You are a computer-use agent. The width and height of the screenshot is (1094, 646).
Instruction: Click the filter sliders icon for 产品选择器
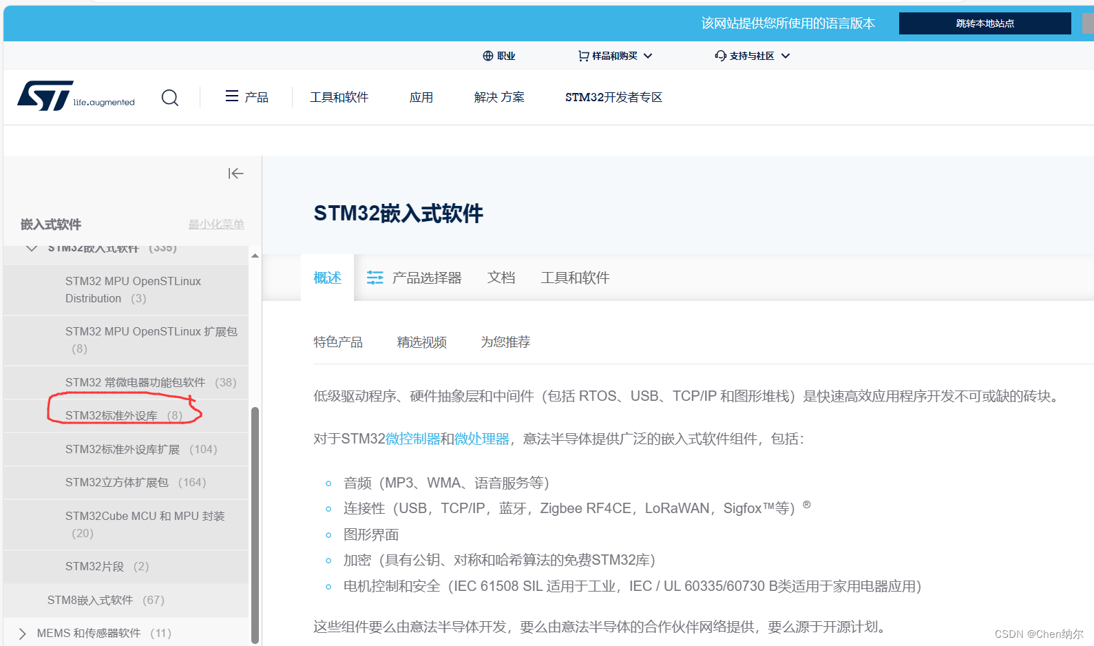pos(375,278)
